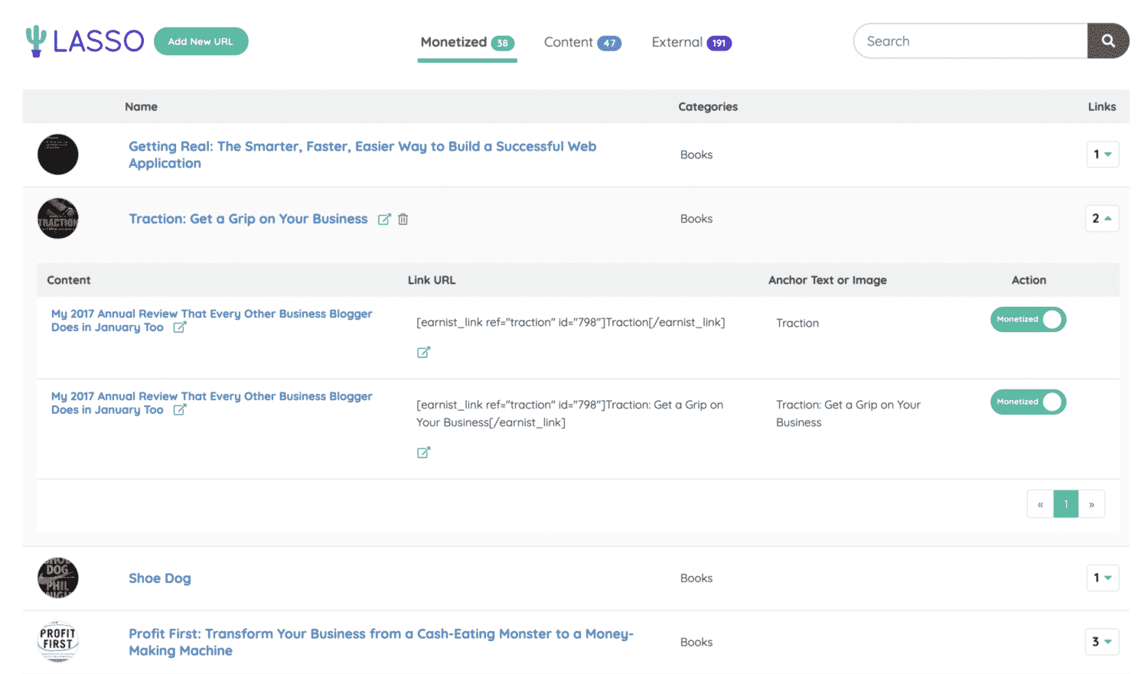Viewport: 1148px width, 674px height.
Task: Click the Anchor Text or Image header
Action: (x=827, y=280)
